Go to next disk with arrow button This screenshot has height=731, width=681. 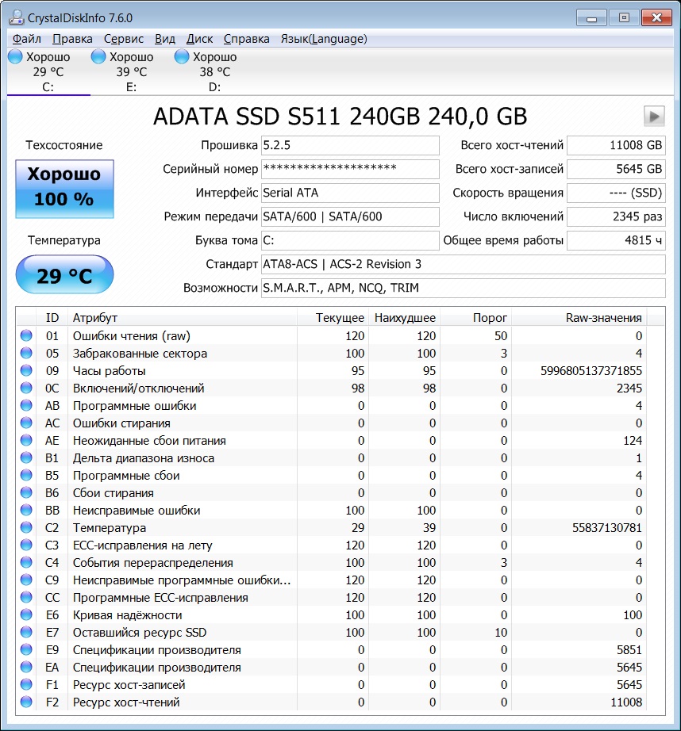pos(654,116)
